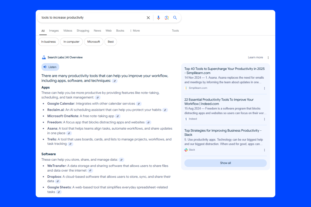The width and height of the screenshot is (311, 207).
Task: Open source link icon after Google Sheets tasks
Action: pyautogui.click(x=59, y=192)
